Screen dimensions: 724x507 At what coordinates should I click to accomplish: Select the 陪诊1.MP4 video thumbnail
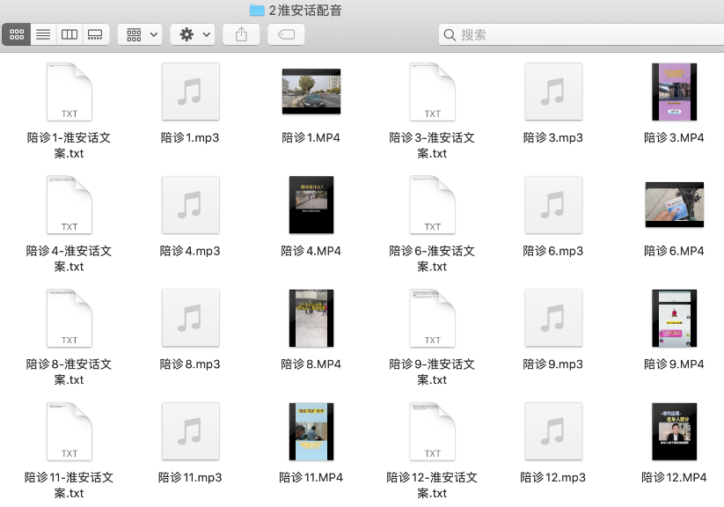click(x=311, y=92)
